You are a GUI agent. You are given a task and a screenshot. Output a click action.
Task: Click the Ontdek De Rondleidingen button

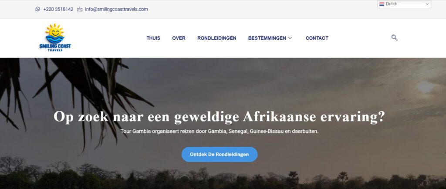pyautogui.click(x=220, y=154)
